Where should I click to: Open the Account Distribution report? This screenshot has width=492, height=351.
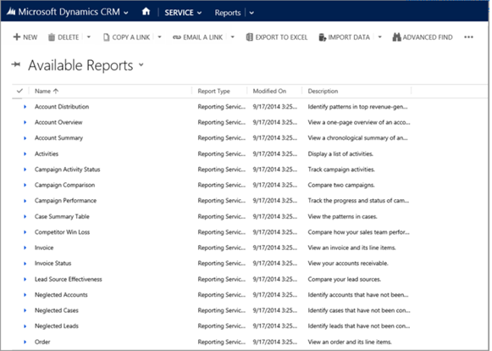(x=62, y=107)
